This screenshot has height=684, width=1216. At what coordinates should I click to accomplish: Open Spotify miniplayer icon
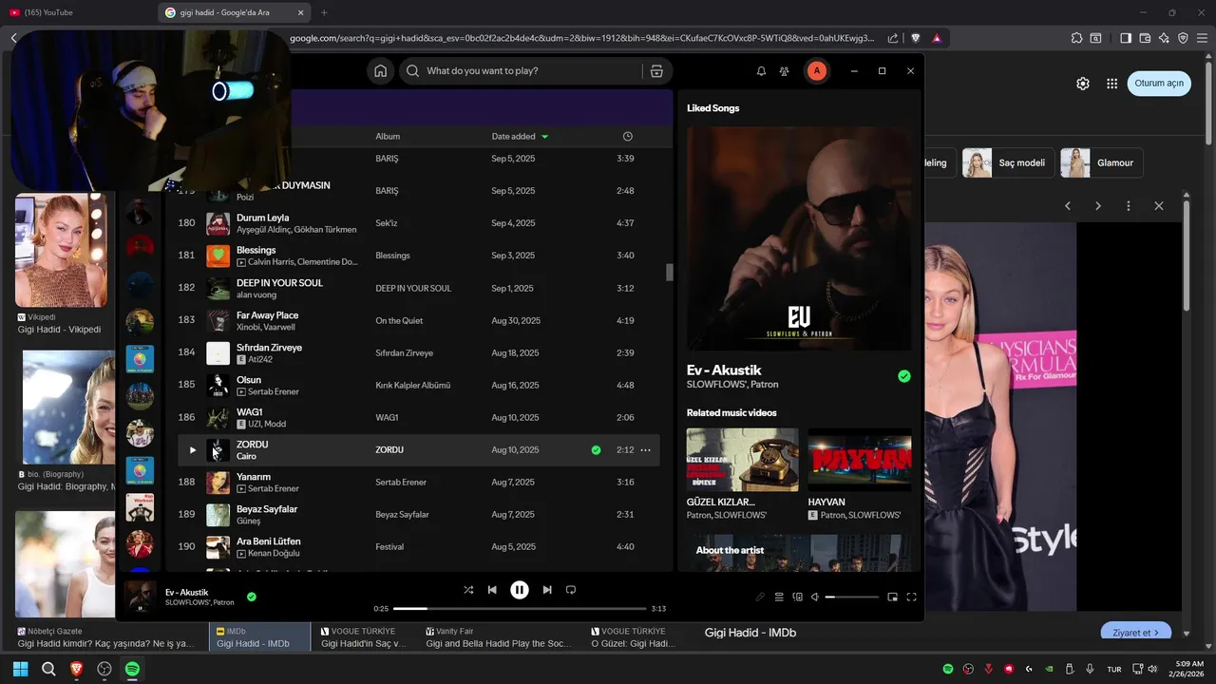click(892, 597)
